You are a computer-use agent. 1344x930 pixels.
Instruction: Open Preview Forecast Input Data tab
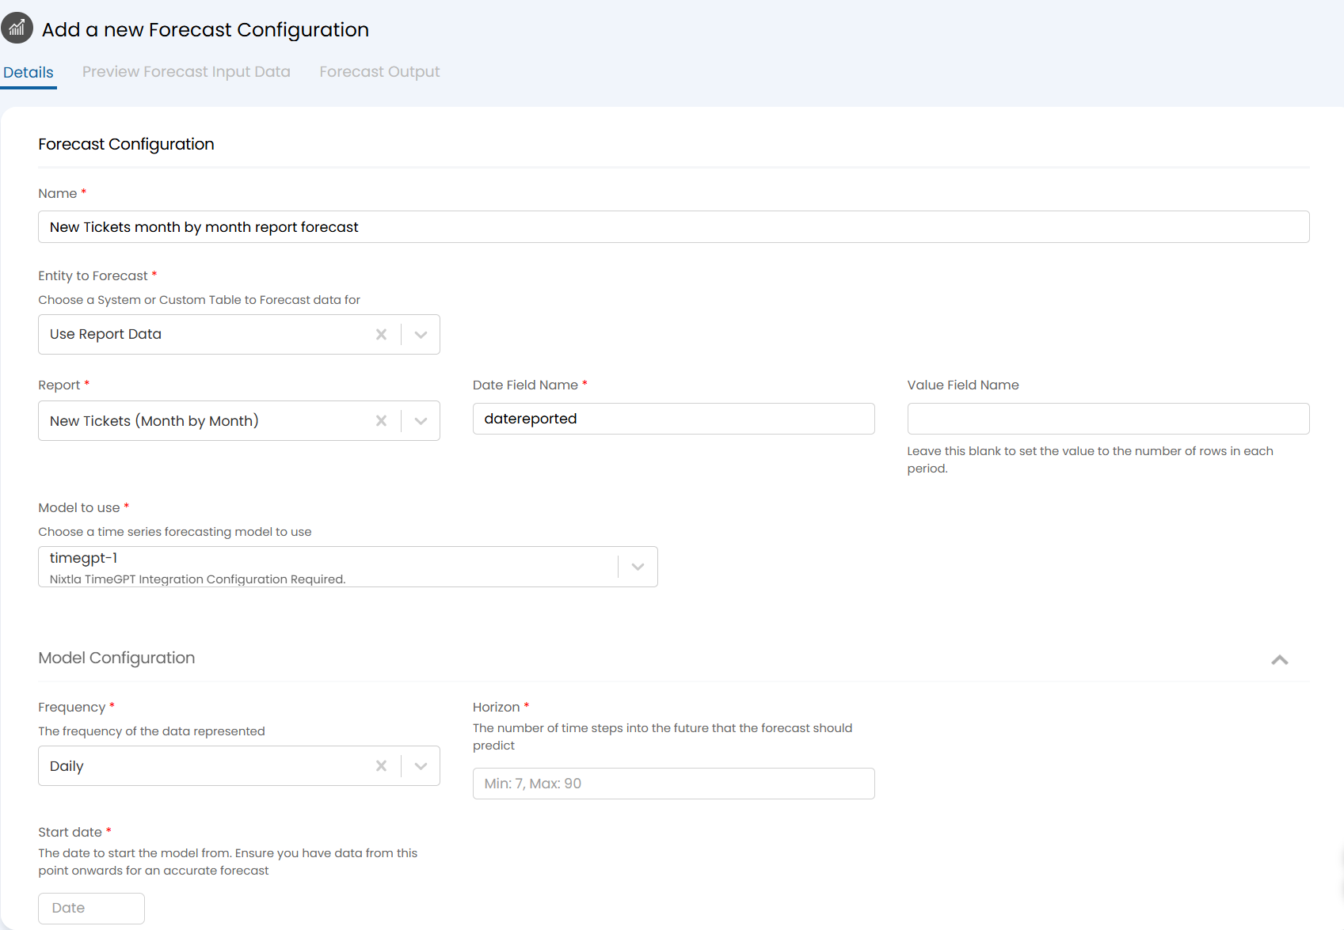186,72
